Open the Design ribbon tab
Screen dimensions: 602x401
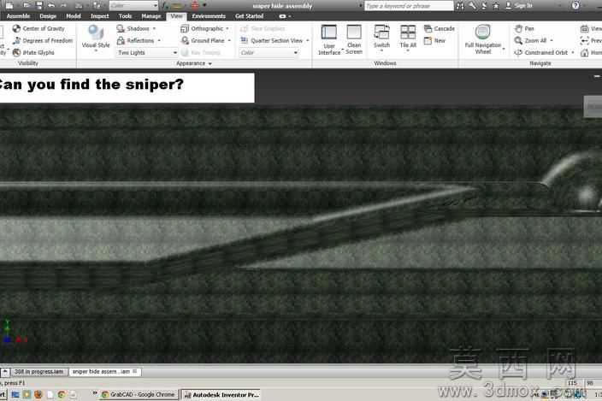point(48,16)
